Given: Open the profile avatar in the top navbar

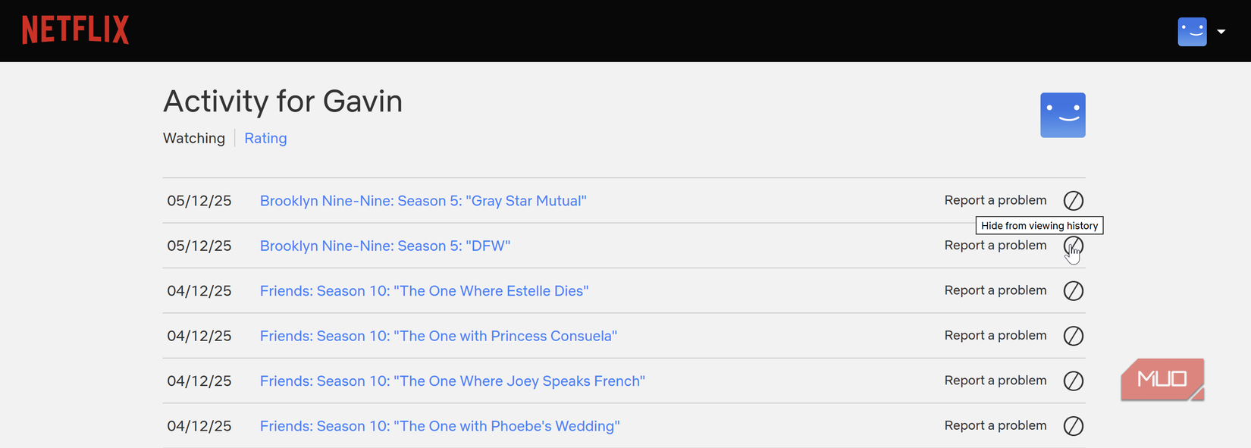Looking at the screenshot, I should tap(1192, 31).
